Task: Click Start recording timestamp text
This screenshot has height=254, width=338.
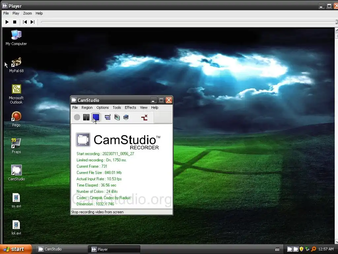Action: [105, 154]
